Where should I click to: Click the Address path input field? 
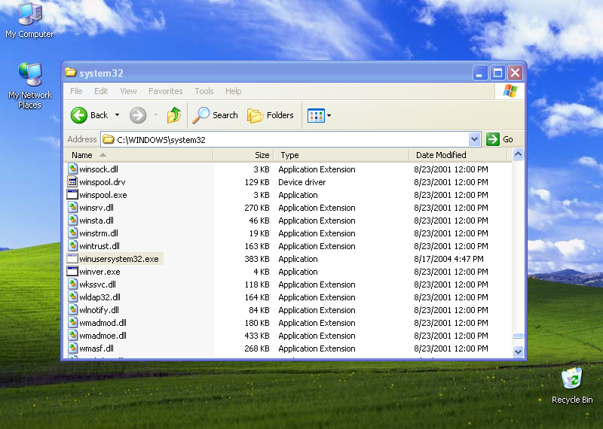pyautogui.click(x=285, y=139)
